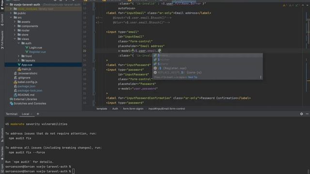310x174 pixels.
Task: Expand the node_modules folder
Action: (11, 9)
